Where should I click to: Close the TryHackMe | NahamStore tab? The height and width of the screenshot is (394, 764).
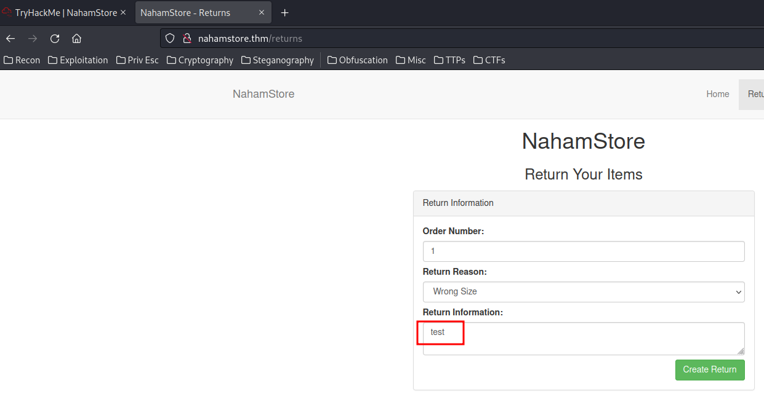tap(124, 13)
